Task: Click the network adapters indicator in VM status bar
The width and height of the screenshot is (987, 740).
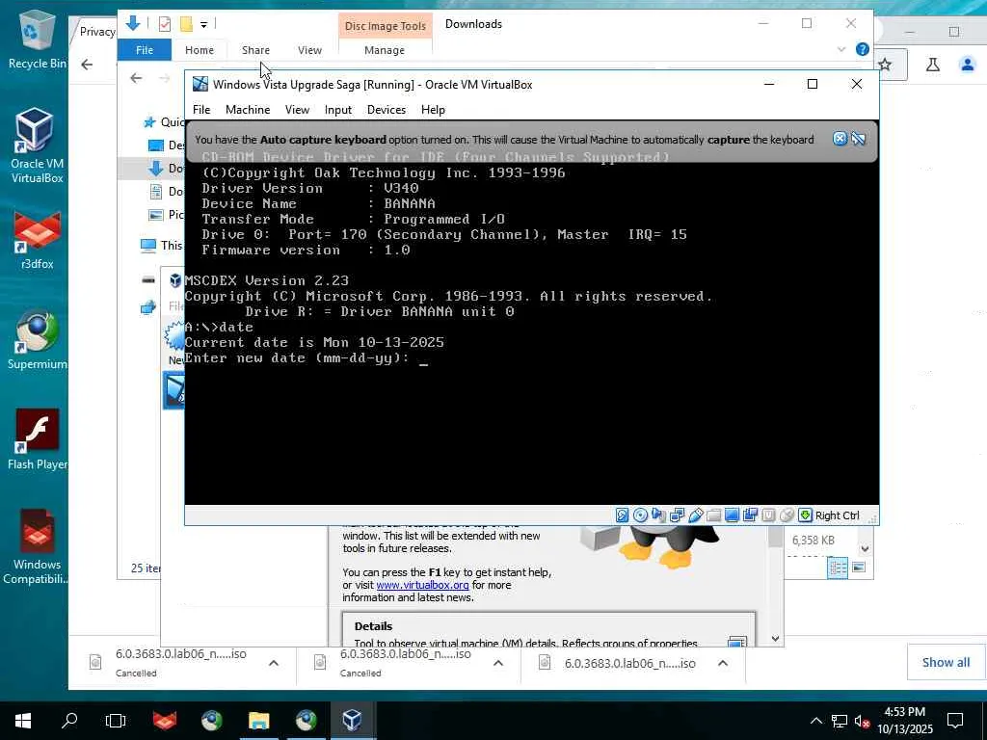Action: (x=677, y=515)
